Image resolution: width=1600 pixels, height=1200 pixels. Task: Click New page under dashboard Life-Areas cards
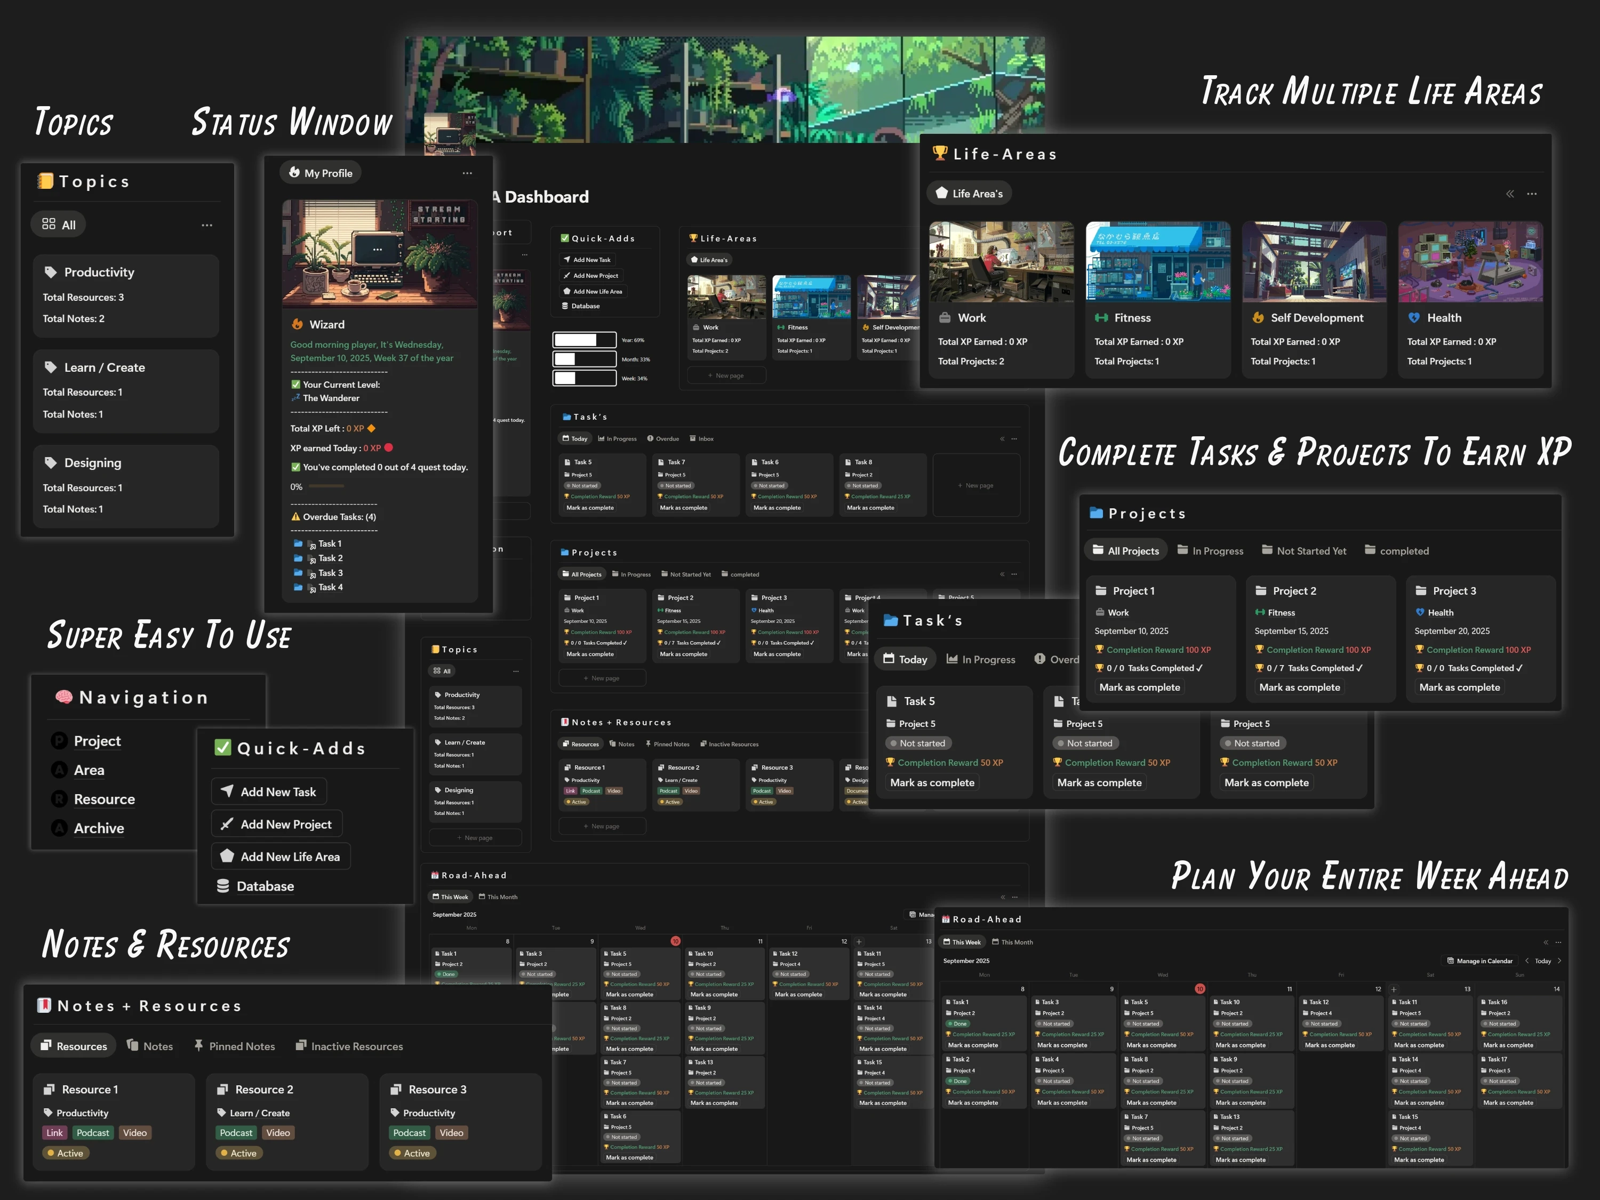(x=726, y=375)
